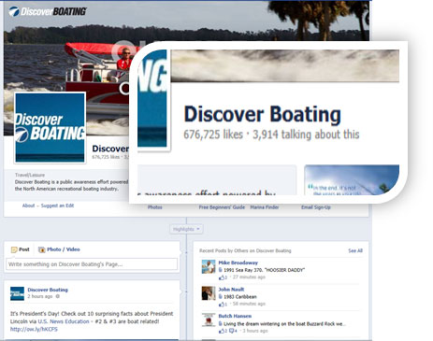Select the Photo / Video camera icon
Viewport: 433px width, 341px height.
[x=42, y=249]
